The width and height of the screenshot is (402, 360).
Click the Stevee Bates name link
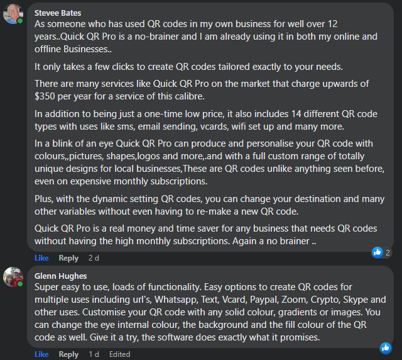(58, 13)
